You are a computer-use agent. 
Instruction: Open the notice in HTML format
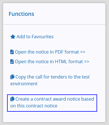50,62
